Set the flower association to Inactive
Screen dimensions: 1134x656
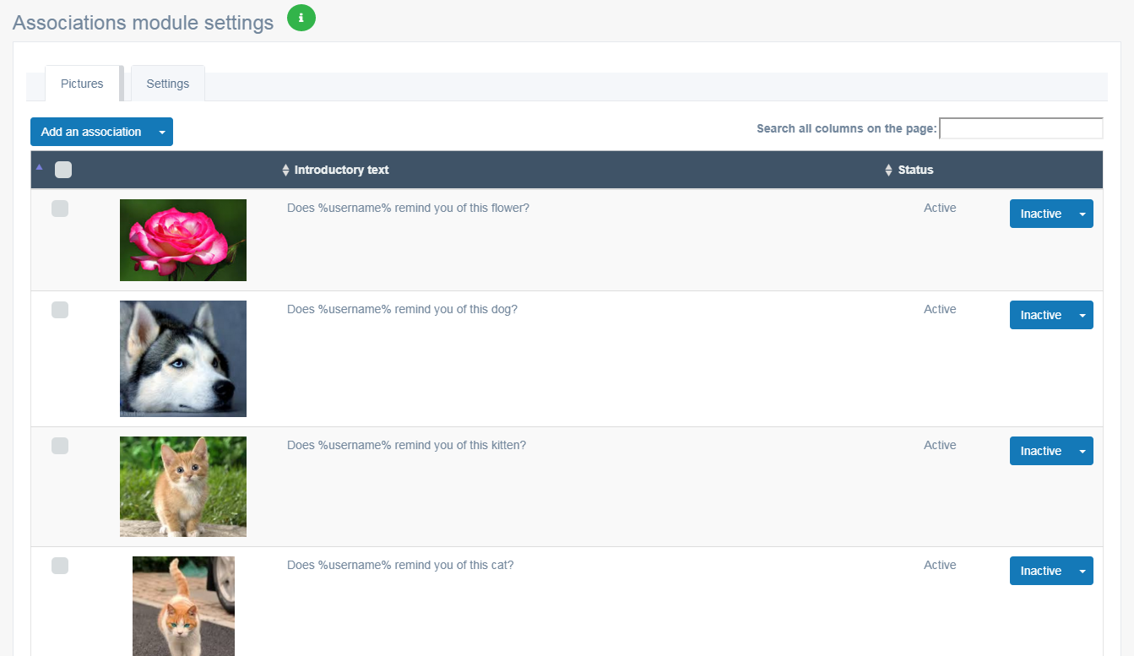(1041, 214)
